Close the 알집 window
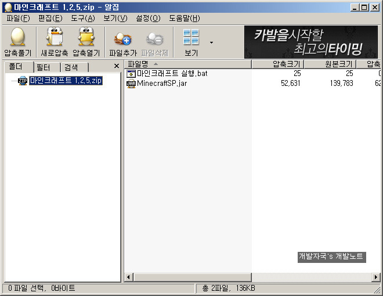This screenshot has width=383, height=296. click(375, 8)
